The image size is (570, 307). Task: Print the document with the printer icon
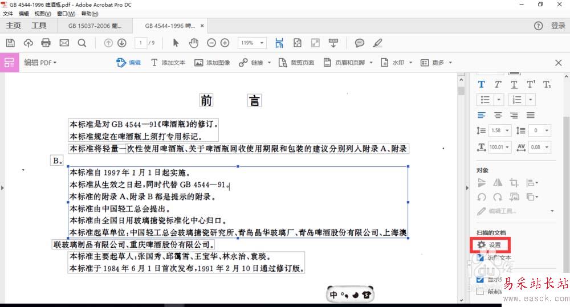(46, 43)
